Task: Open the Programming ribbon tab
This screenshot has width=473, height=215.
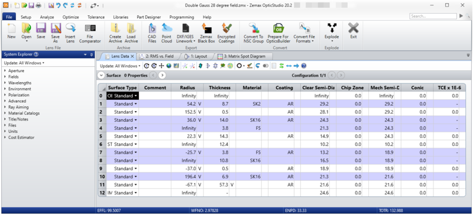Action: point(182,17)
